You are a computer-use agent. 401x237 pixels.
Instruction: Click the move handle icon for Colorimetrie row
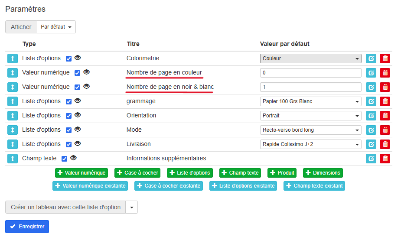click(12, 58)
